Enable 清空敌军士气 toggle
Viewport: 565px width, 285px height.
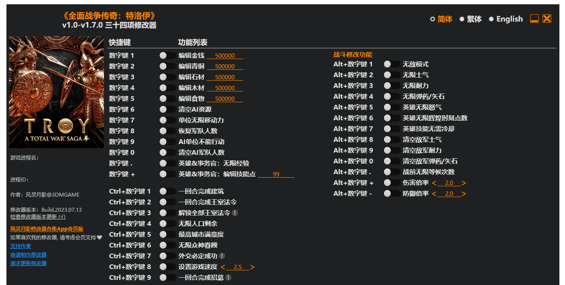[x=392, y=140]
